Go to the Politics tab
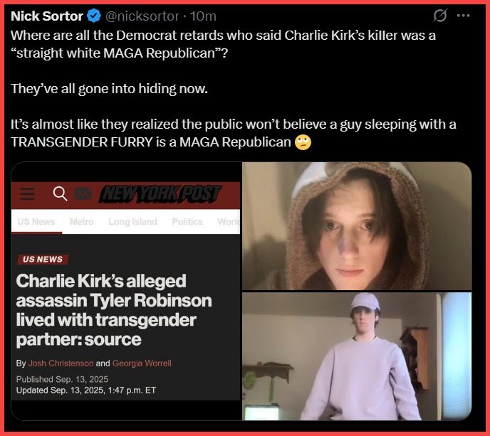 point(187,222)
